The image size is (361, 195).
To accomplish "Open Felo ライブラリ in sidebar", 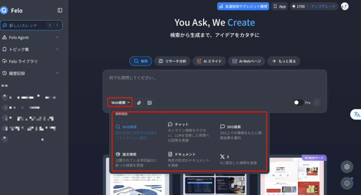I will point(20,61).
